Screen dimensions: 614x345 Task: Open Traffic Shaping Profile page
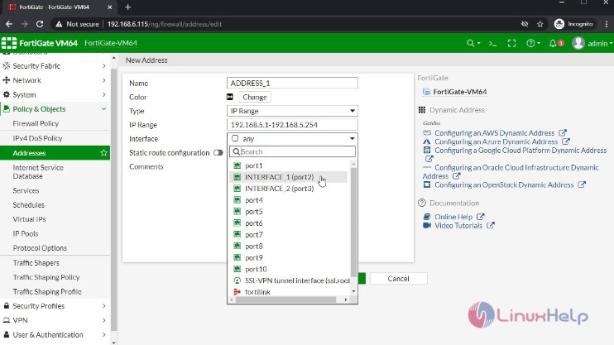click(47, 292)
